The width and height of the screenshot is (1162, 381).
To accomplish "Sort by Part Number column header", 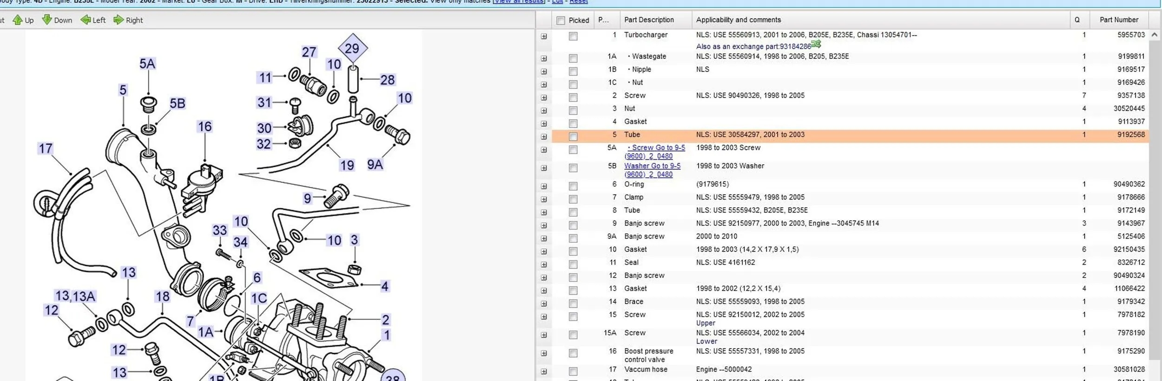I will pyautogui.click(x=1119, y=20).
